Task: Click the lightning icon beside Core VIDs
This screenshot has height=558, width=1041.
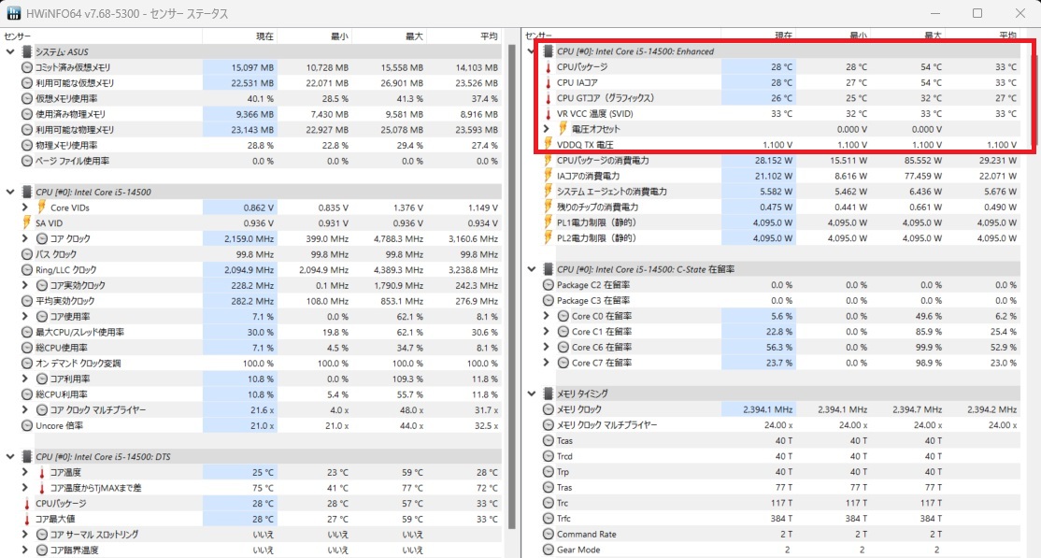Action: [x=41, y=207]
